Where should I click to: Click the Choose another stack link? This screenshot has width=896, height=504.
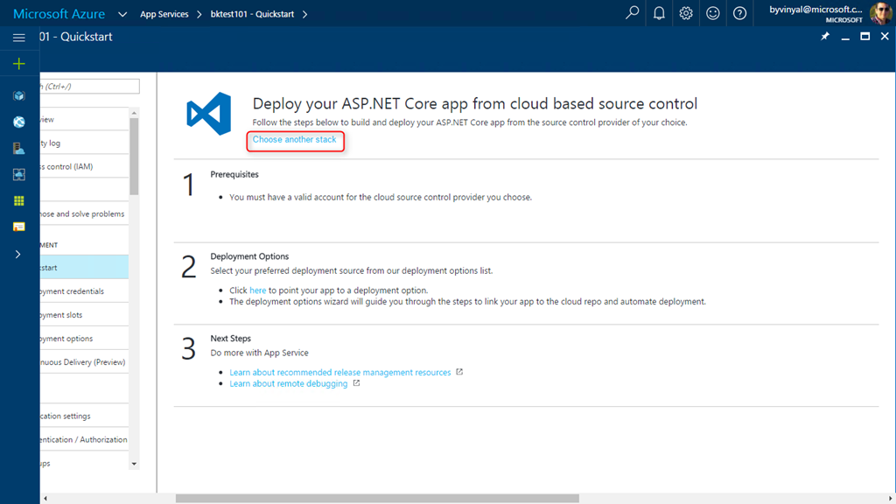pos(294,140)
